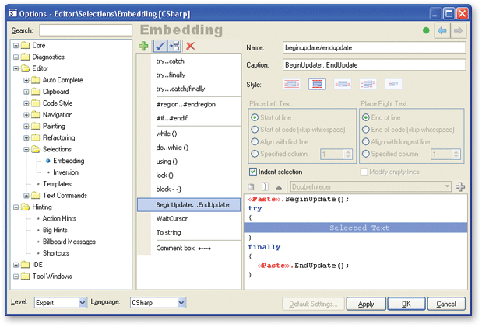Select the Templates tree item
This screenshot has width=482, height=327.
(x=57, y=184)
